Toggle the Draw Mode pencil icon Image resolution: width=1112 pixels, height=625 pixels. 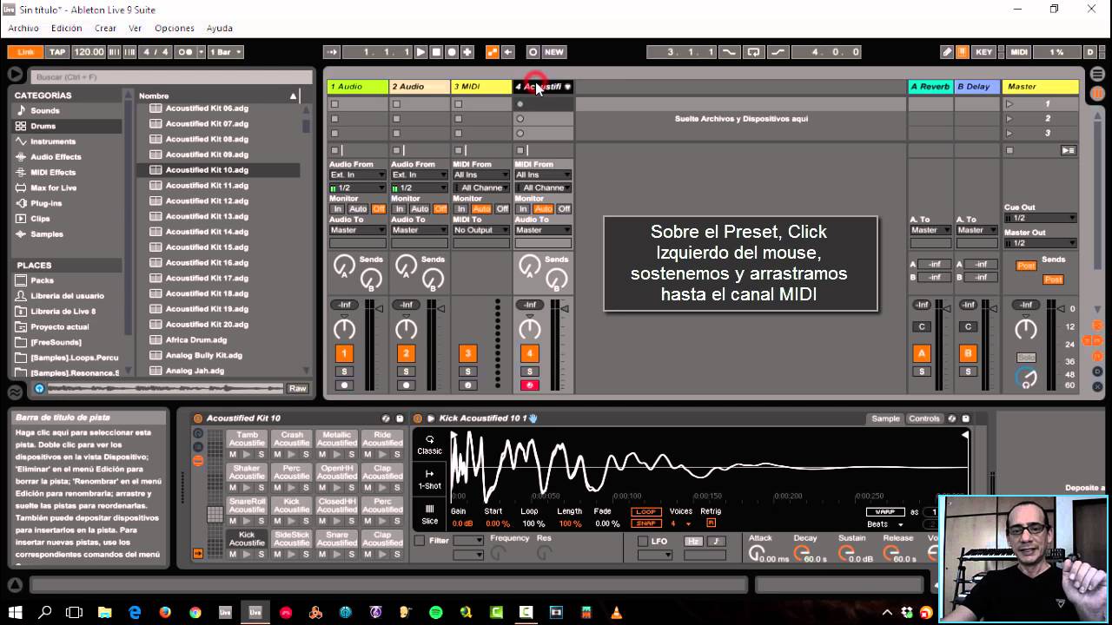947,52
